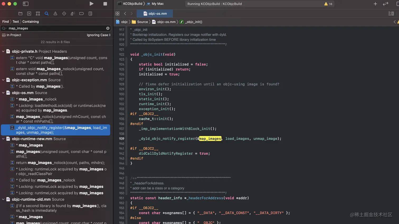Run the KCObjcBuild scheme with play button
The image size is (399, 224).
pos(91,4)
